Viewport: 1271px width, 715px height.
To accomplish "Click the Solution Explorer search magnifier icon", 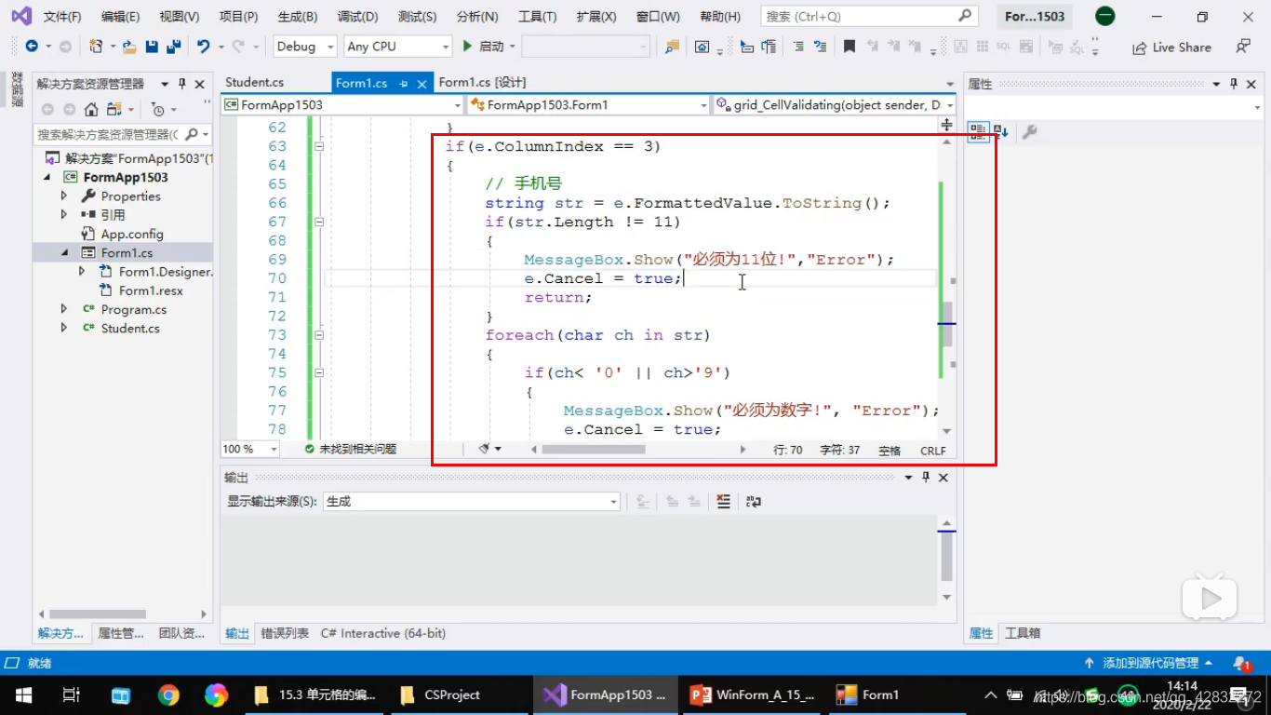I will pyautogui.click(x=191, y=134).
